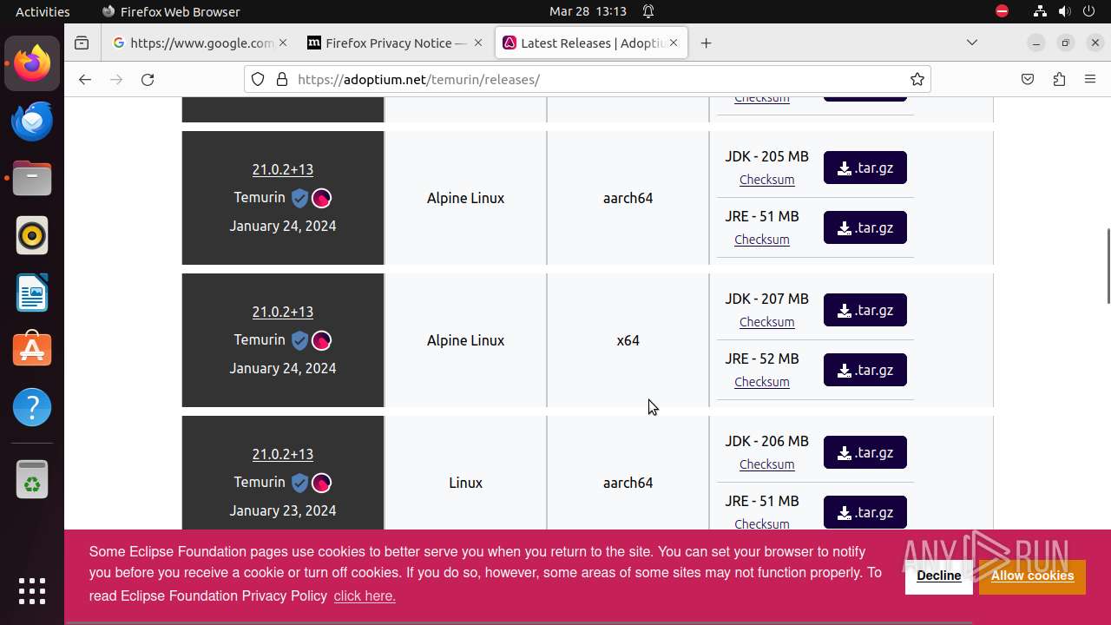List all tabs dropdown
This screenshot has width=1111, height=625.
point(972,43)
